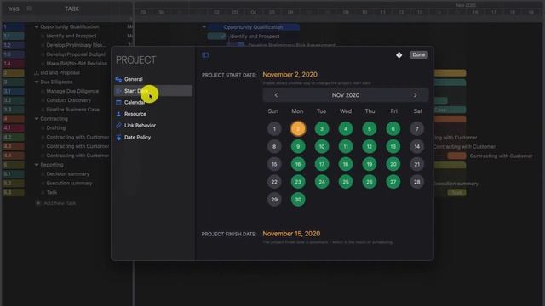The width and height of the screenshot is (545, 306).
Task: Select November 4 in calendar
Action: (346, 128)
